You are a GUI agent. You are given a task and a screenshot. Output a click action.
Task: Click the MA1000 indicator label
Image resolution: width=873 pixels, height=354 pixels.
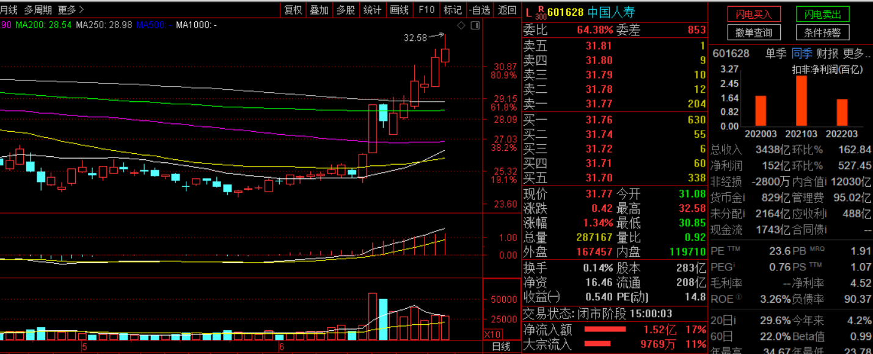[196, 25]
